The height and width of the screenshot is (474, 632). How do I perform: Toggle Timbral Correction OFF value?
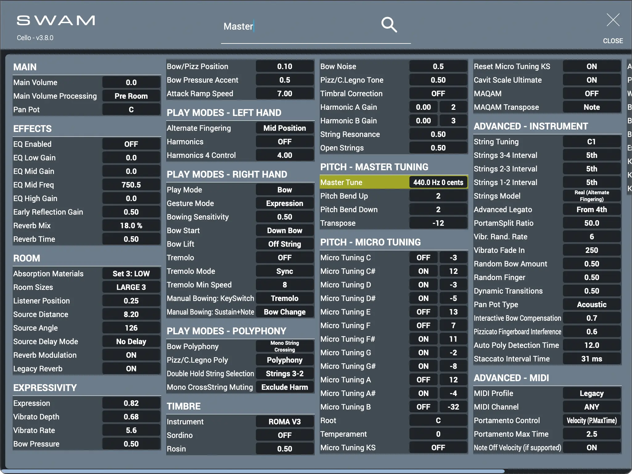pyautogui.click(x=438, y=93)
